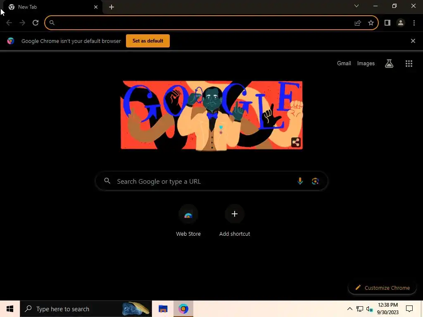Reload the current page
The height and width of the screenshot is (317, 423).
tap(36, 23)
